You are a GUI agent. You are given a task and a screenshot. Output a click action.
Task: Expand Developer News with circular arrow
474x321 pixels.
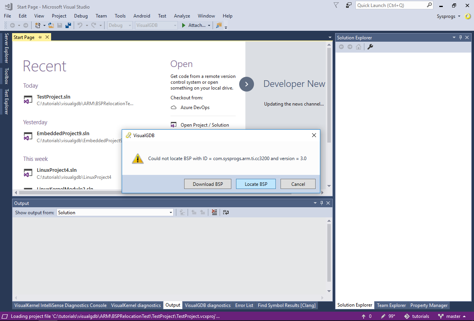(x=247, y=84)
